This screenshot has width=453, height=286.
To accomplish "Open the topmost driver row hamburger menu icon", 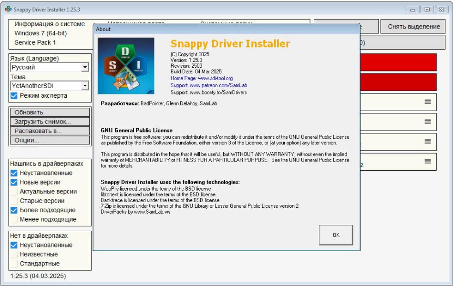I will click(x=428, y=102).
